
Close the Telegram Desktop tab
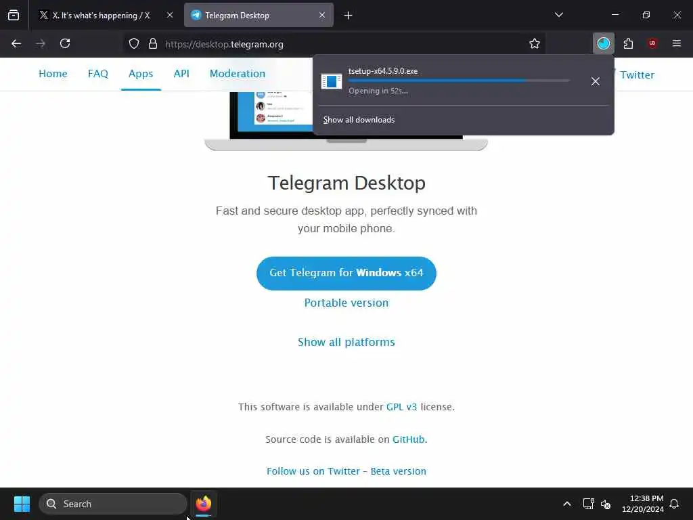click(x=322, y=15)
